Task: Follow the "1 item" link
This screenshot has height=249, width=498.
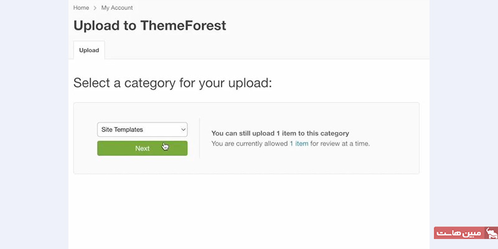Action: (x=299, y=144)
